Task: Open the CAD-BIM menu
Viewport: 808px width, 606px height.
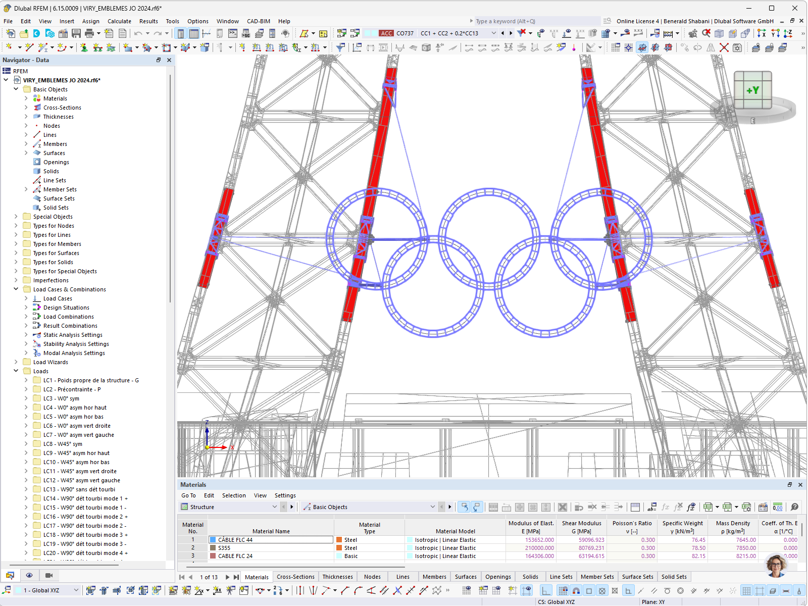Action: 259,21
